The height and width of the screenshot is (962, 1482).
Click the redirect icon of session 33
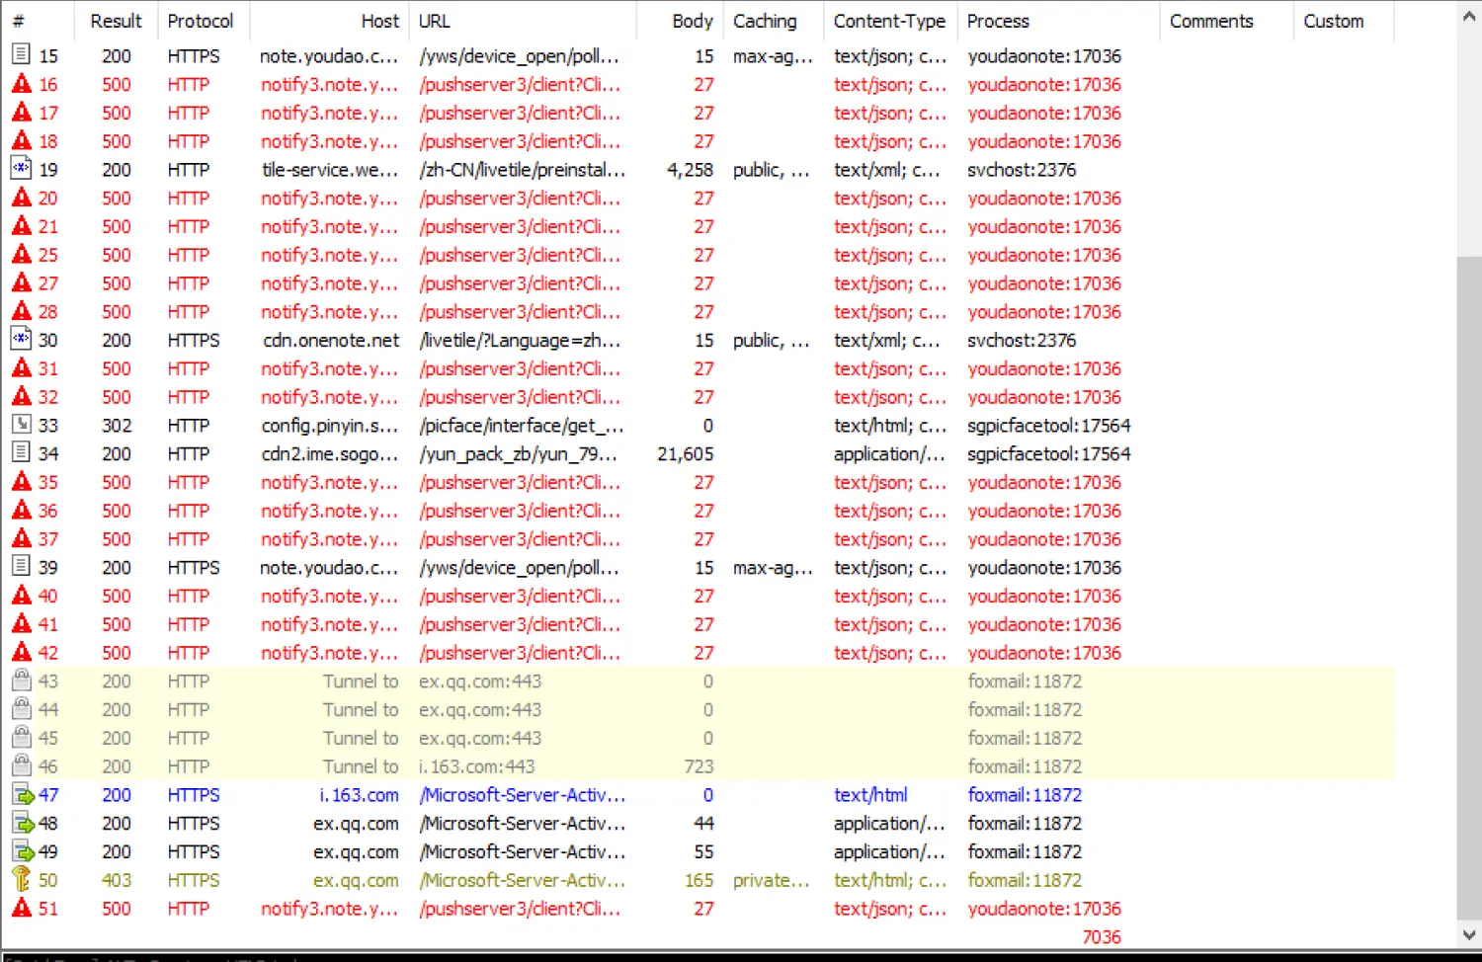point(21,425)
